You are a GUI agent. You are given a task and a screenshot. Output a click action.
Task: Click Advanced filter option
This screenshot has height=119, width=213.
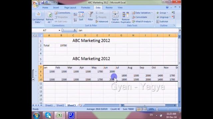tap(102, 21)
